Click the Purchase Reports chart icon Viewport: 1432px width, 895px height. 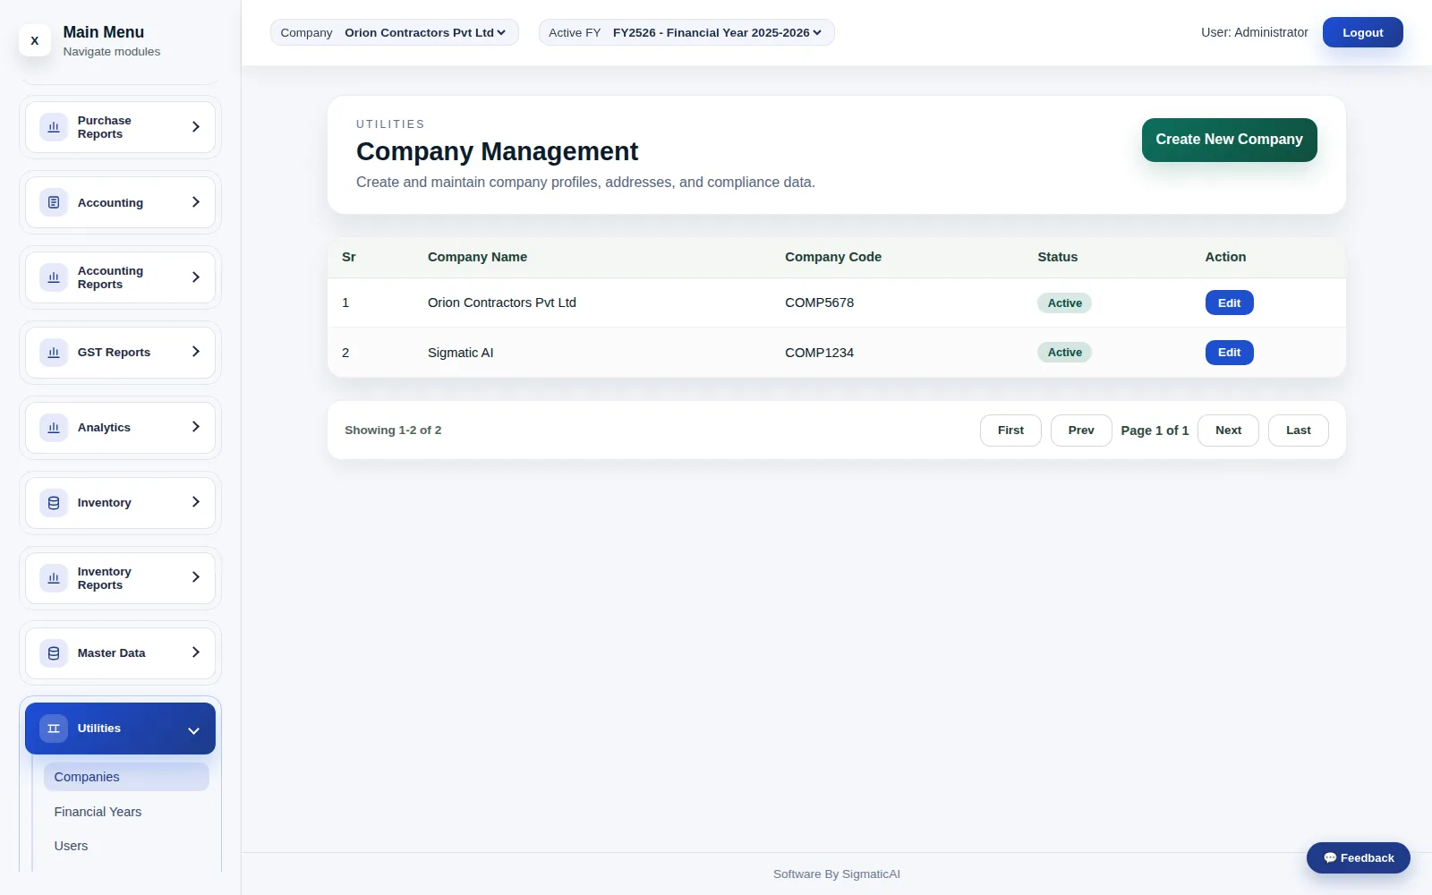tap(54, 127)
